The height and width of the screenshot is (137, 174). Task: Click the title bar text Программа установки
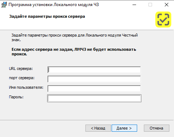[x=30, y=5]
